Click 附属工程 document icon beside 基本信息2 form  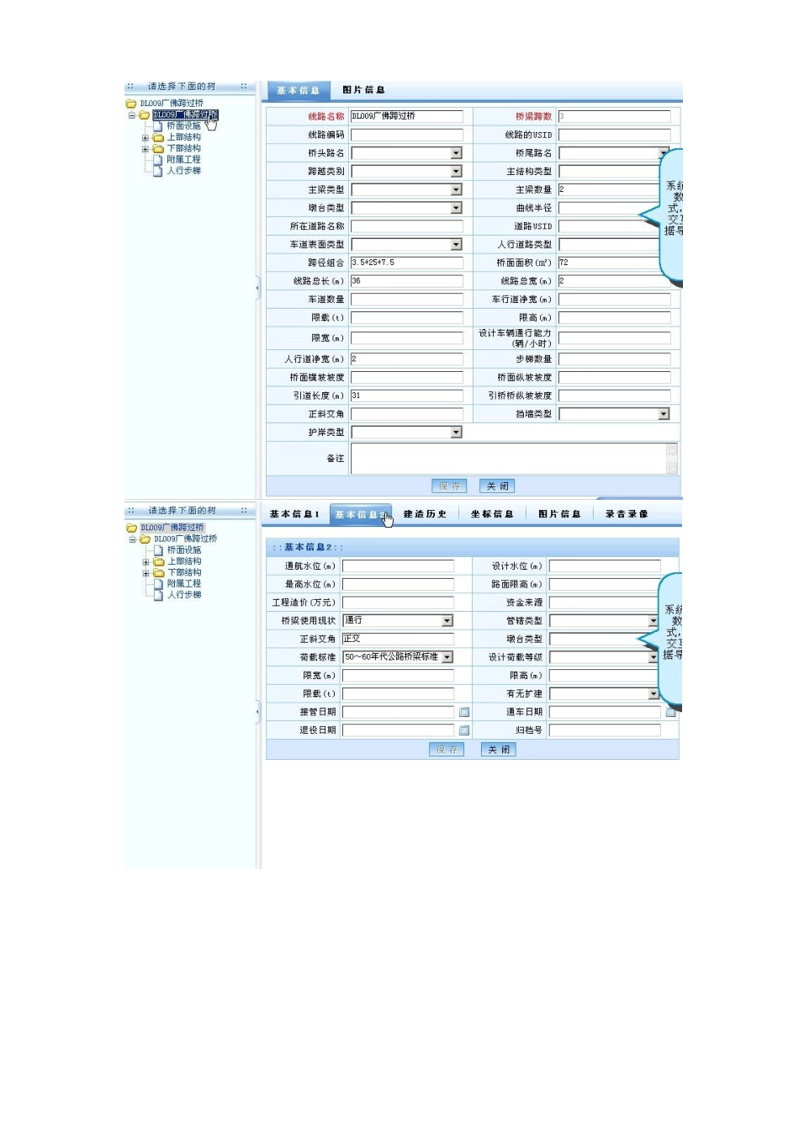[158, 584]
